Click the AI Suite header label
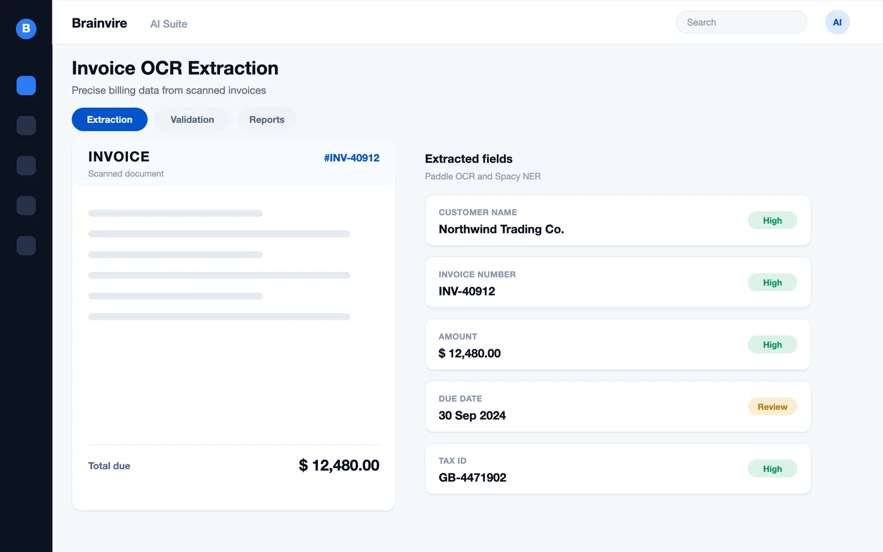Image resolution: width=883 pixels, height=552 pixels. pyautogui.click(x=168, y=24)
